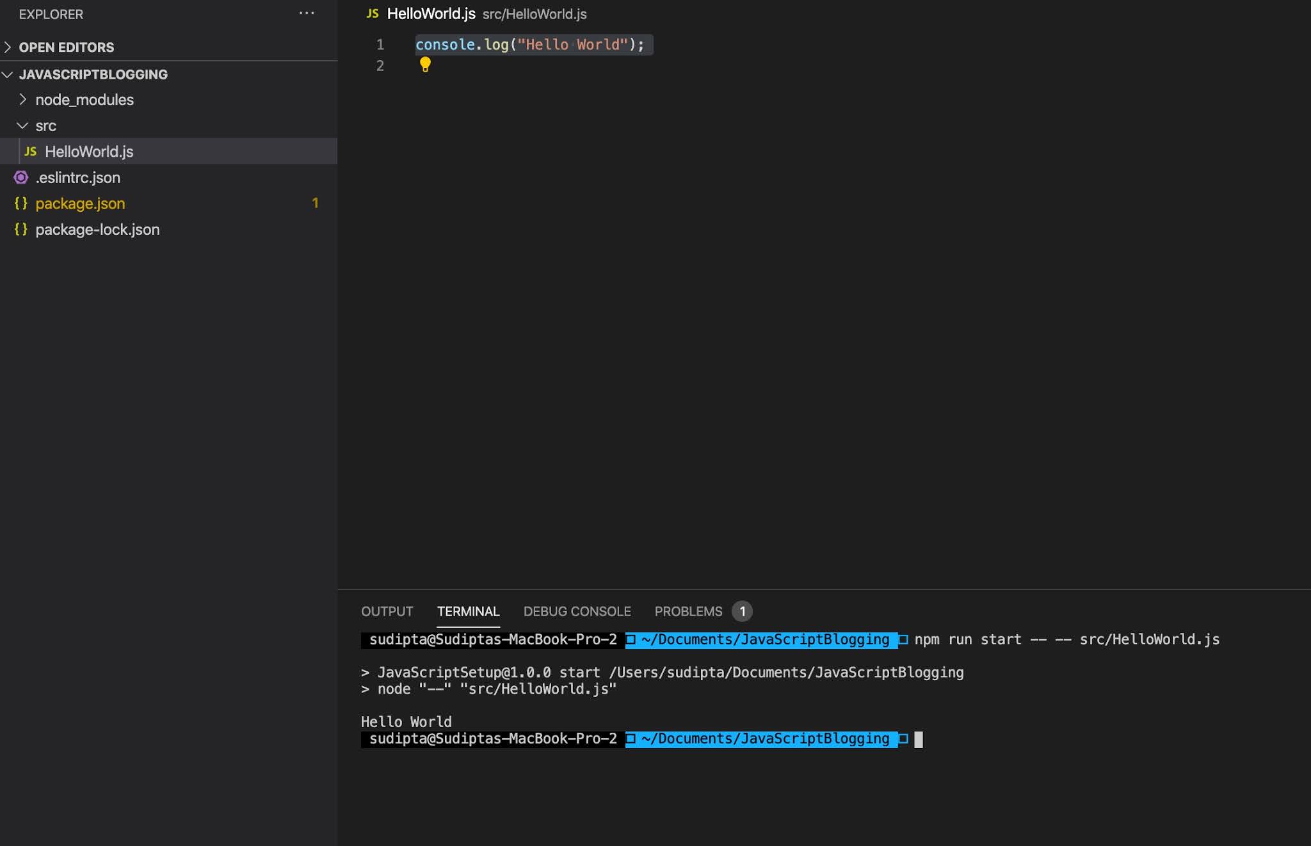Click line number 1 in the gutter
This screenshot has width=1311, height=846.
380,45
